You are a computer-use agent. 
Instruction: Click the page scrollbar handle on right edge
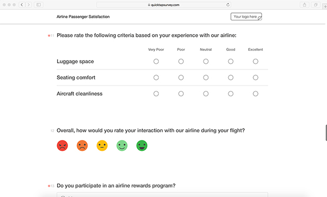coord(326,133)
